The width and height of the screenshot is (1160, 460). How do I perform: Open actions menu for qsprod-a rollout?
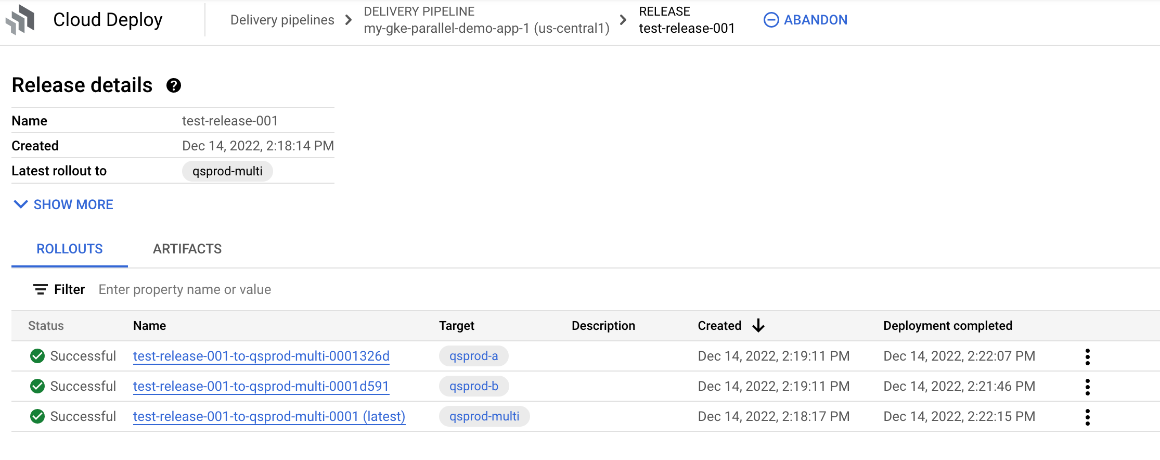pyautogui.click(x=1087, y=356)
